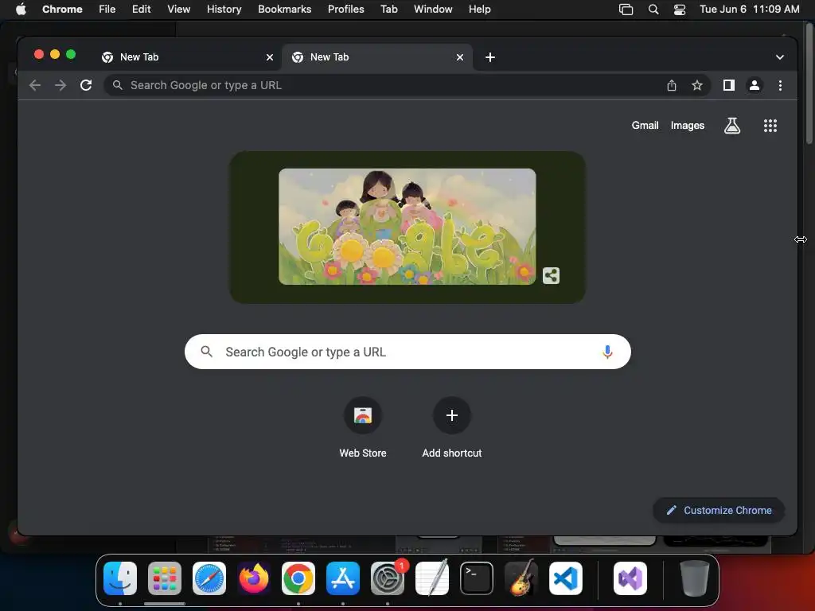Share the Google Doodle
This screenshot has height=611, width=815.
pyautogui.click(x=551, y=275)
